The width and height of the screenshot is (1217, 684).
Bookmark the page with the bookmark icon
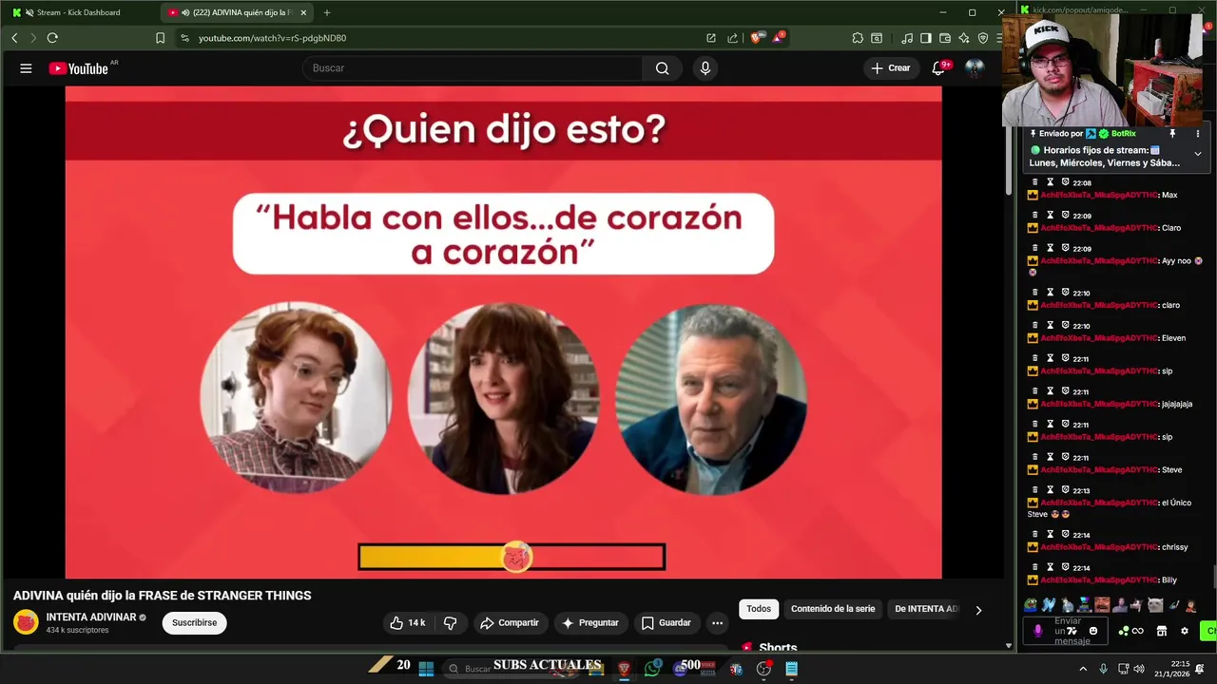click(x=160, y=38)
